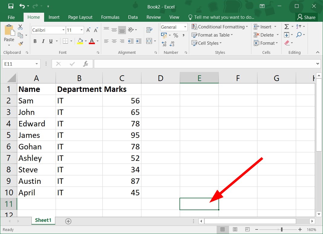
Task: Apply the yellow fill color
Action: coord(80,41)
